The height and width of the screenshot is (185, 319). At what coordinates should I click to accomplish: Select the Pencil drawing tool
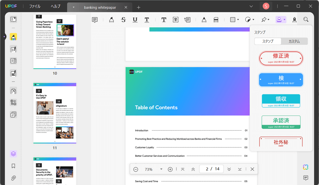click(x=204, y=20)
